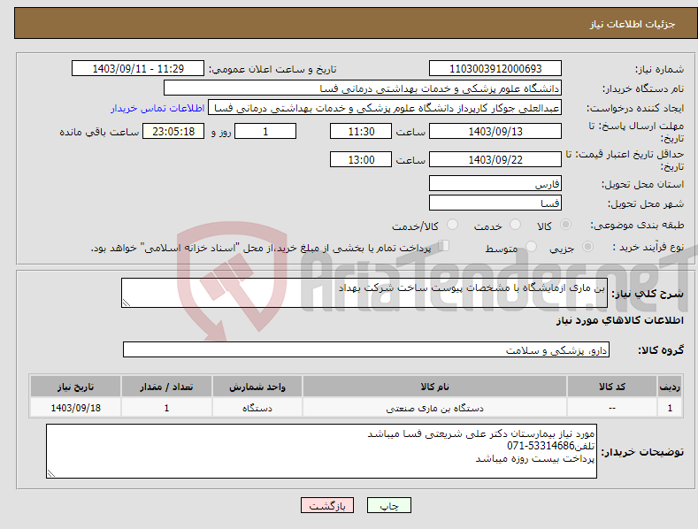Viewport: 698px width, 529px height.
Task: Click the remaining days field showing 1
Action: 265,131
